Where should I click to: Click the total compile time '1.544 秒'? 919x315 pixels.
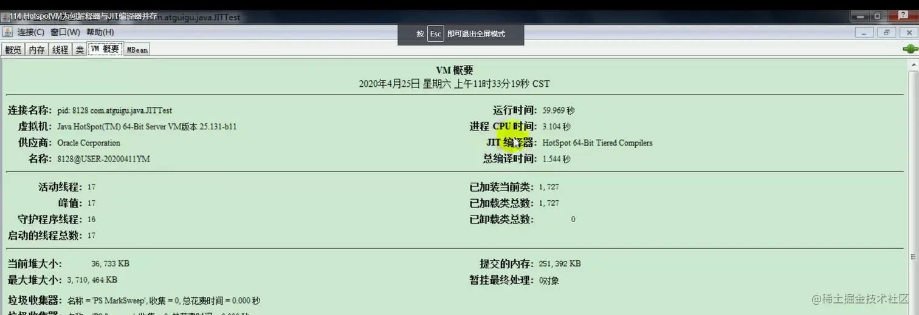(x=556, y=159)
